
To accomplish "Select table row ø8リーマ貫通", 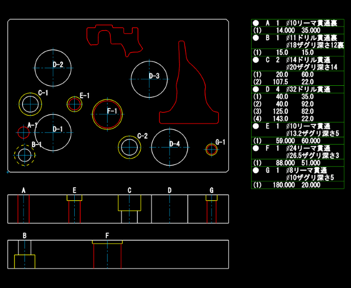I will click(x=298, y=171).
